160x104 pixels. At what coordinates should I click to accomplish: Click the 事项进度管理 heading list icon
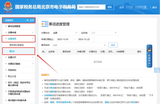(45, 24)
